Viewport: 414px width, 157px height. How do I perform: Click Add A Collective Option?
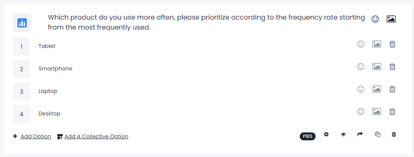96,137
